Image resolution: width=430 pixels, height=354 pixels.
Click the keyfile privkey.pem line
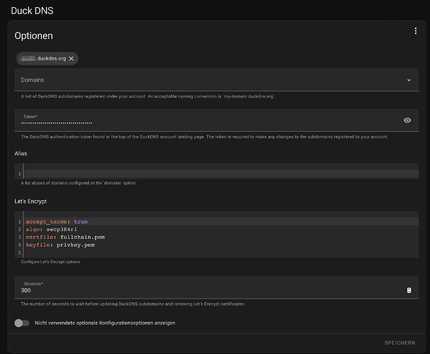click(x=221, y=245)
